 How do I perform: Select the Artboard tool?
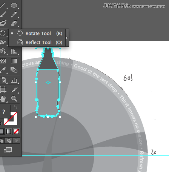(3, 90)
